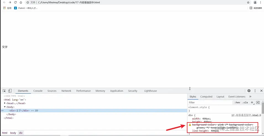Viewport: 264px width, 136px height.
Task: Select div in the breadcrumb bar
Action: click(x=21, y=133)
